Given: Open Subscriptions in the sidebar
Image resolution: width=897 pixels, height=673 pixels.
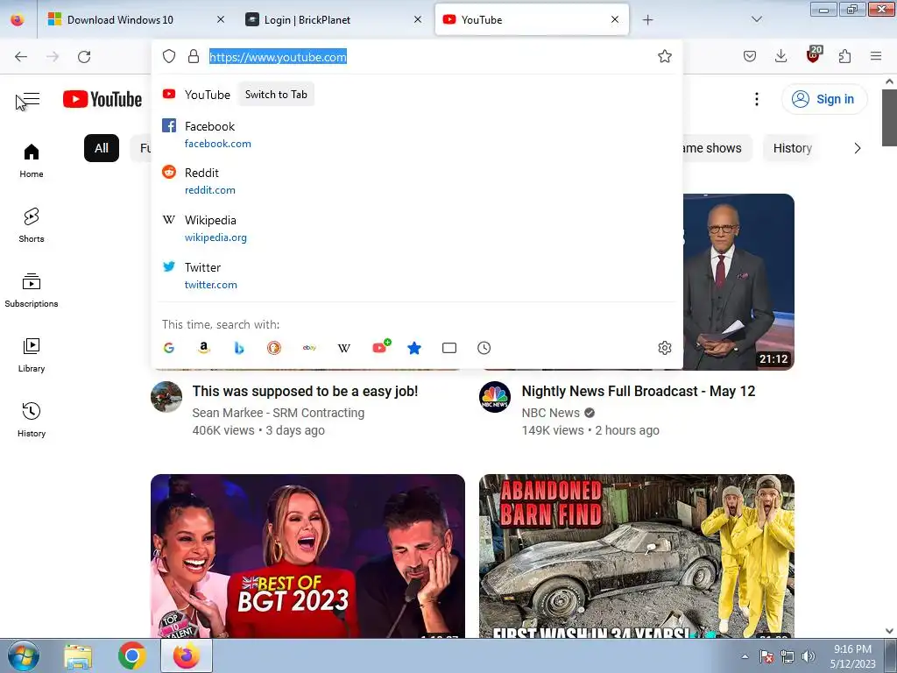Looking at the screenshot, I should tap(32, 290).
